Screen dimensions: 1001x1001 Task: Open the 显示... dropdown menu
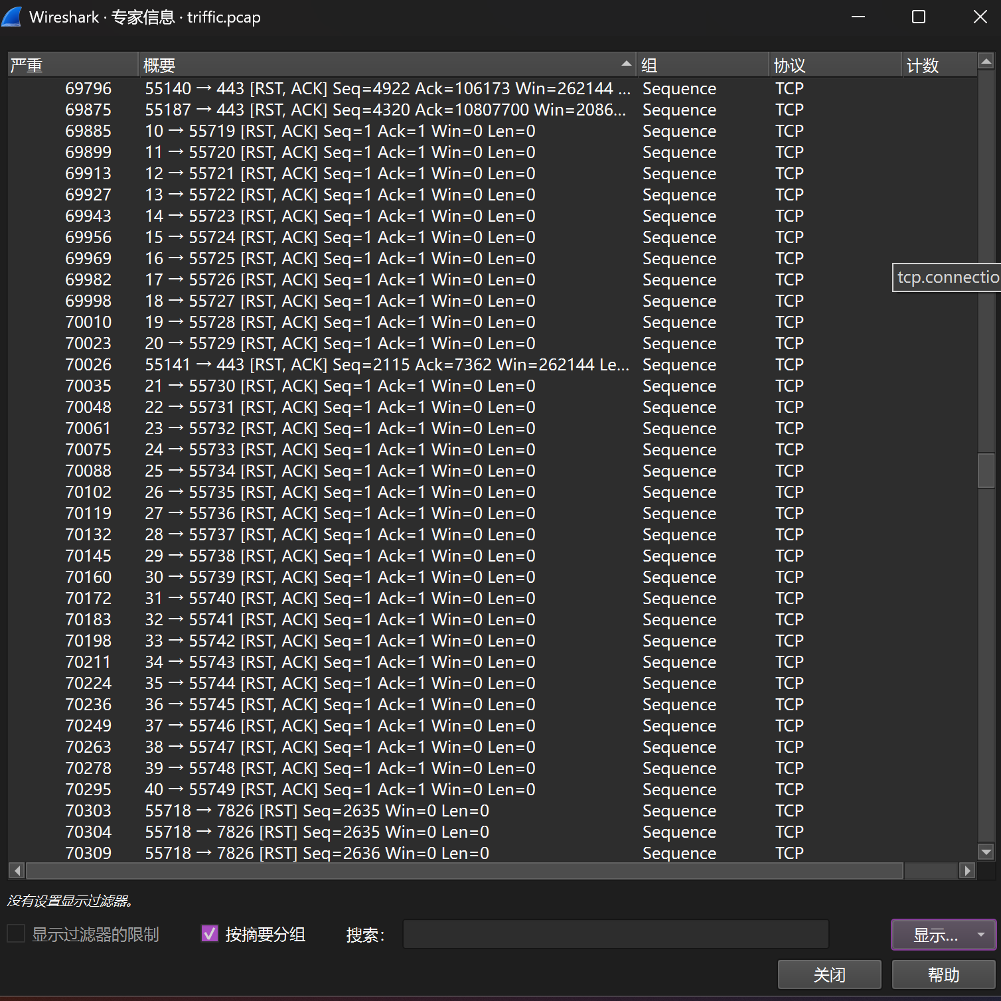(x=943, y=935)
